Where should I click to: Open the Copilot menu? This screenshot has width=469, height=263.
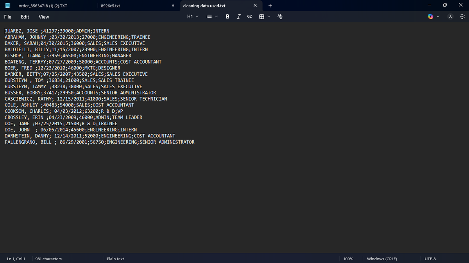coord(433,17)
